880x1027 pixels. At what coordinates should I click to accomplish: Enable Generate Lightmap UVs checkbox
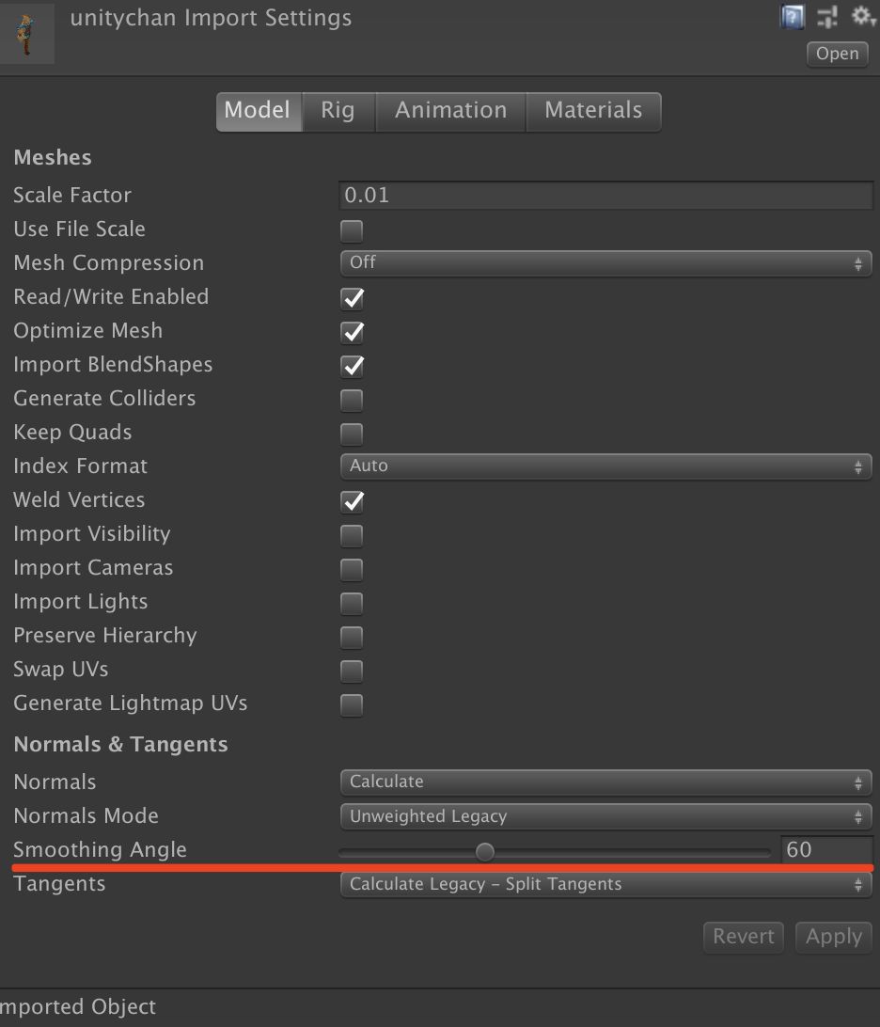point(352,704)
